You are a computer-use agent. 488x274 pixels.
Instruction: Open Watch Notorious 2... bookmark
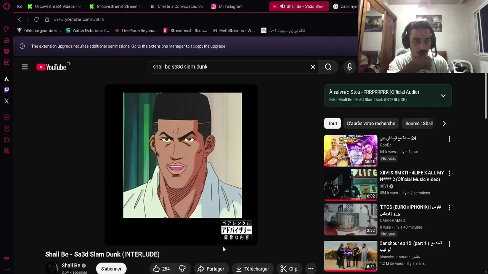pos(87,30)
